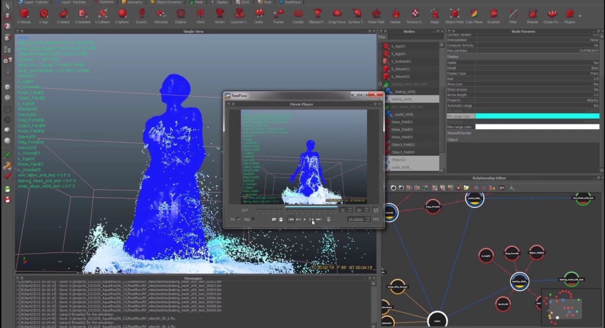605x328 pixels.
Task: Jump to last frame in Movie Player
Action: 319,220
